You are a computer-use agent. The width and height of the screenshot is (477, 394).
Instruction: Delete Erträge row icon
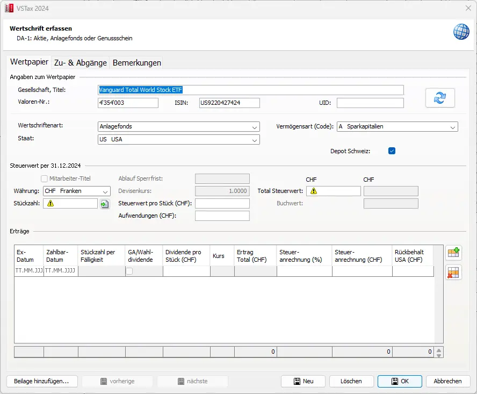453,273
